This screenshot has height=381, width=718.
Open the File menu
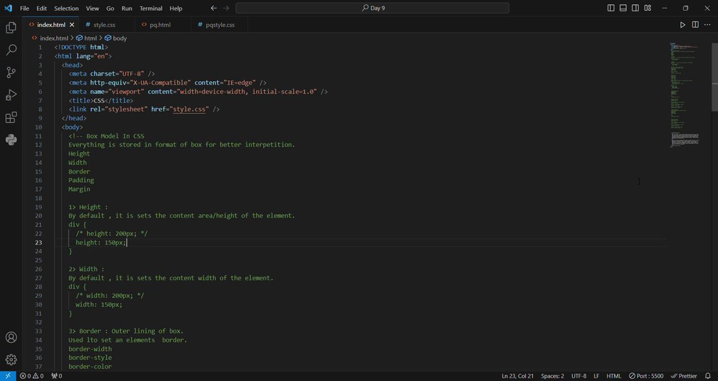[25, 8]
